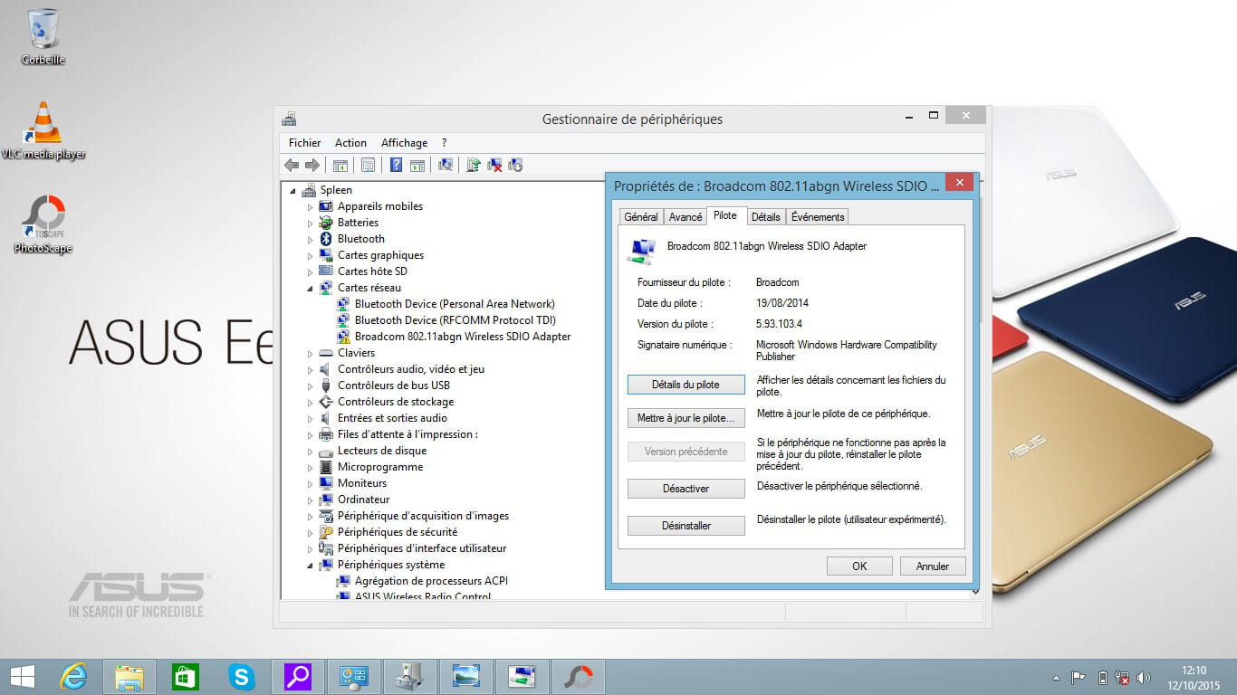Screen dimensions: 1237x695
Task: Select the VLC media player desktop icon
Action: (43, 131)
